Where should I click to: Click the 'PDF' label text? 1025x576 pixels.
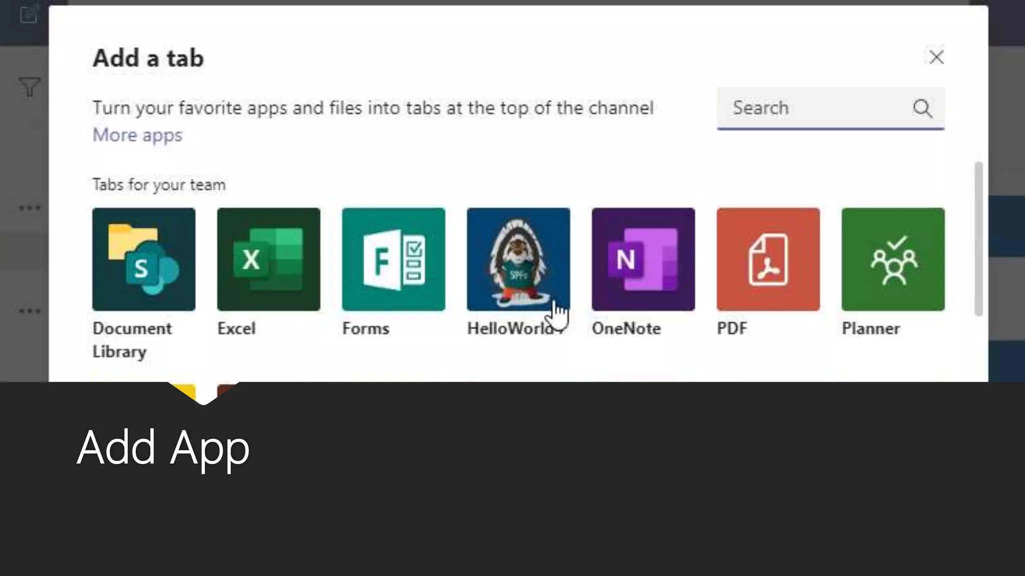[732, 328]
